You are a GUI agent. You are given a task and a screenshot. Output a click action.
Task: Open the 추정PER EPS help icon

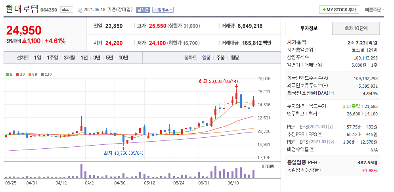click(x=320, y=134)
